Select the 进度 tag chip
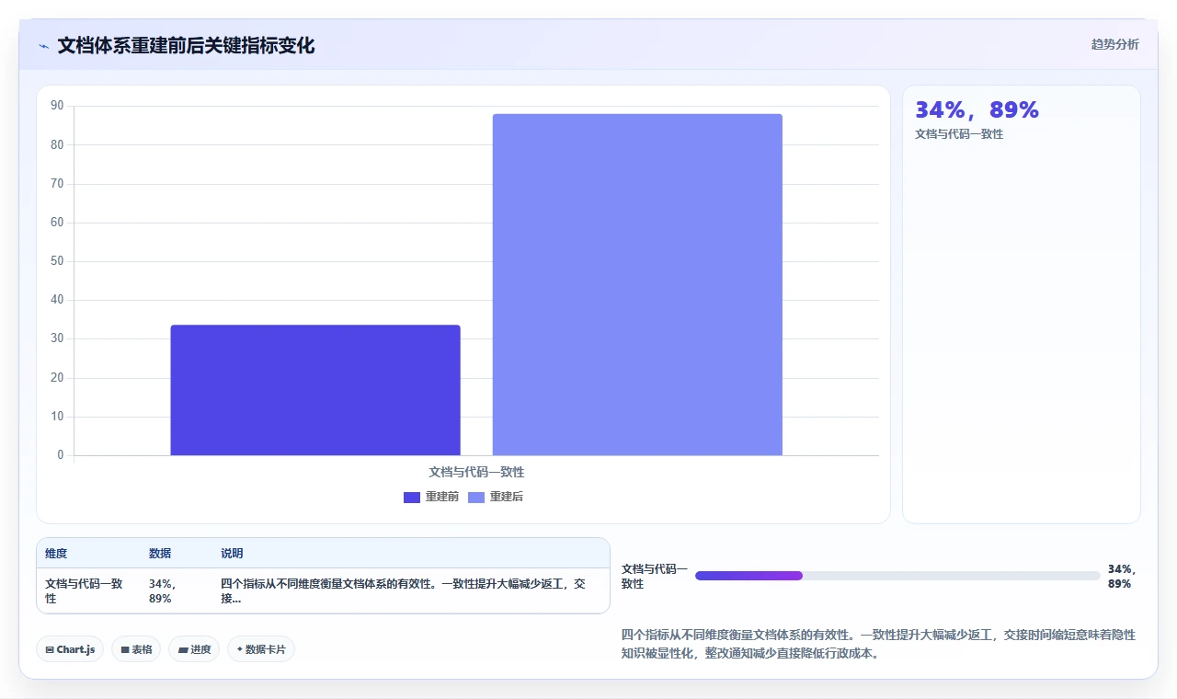Screen dimensions: 1177x699 click(194, 649)
